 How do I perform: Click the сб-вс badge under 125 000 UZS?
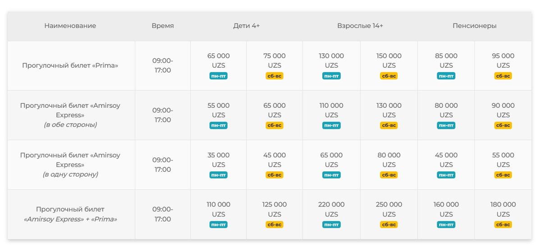(x=274, y=225)
